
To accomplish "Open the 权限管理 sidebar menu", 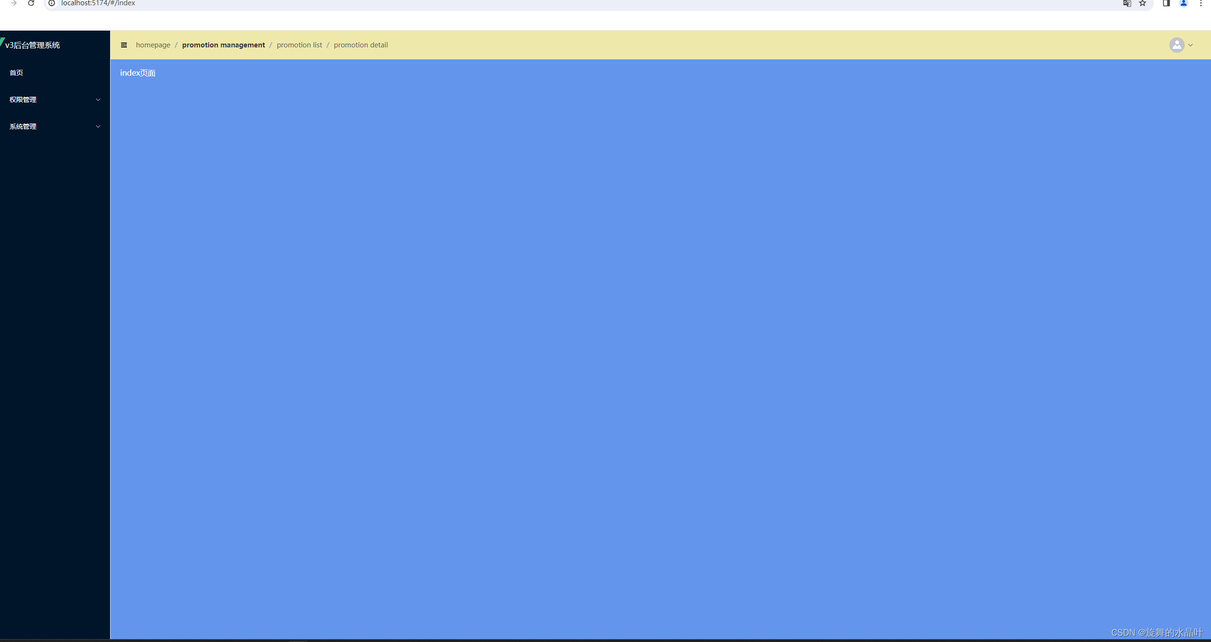I will (55, 100).
